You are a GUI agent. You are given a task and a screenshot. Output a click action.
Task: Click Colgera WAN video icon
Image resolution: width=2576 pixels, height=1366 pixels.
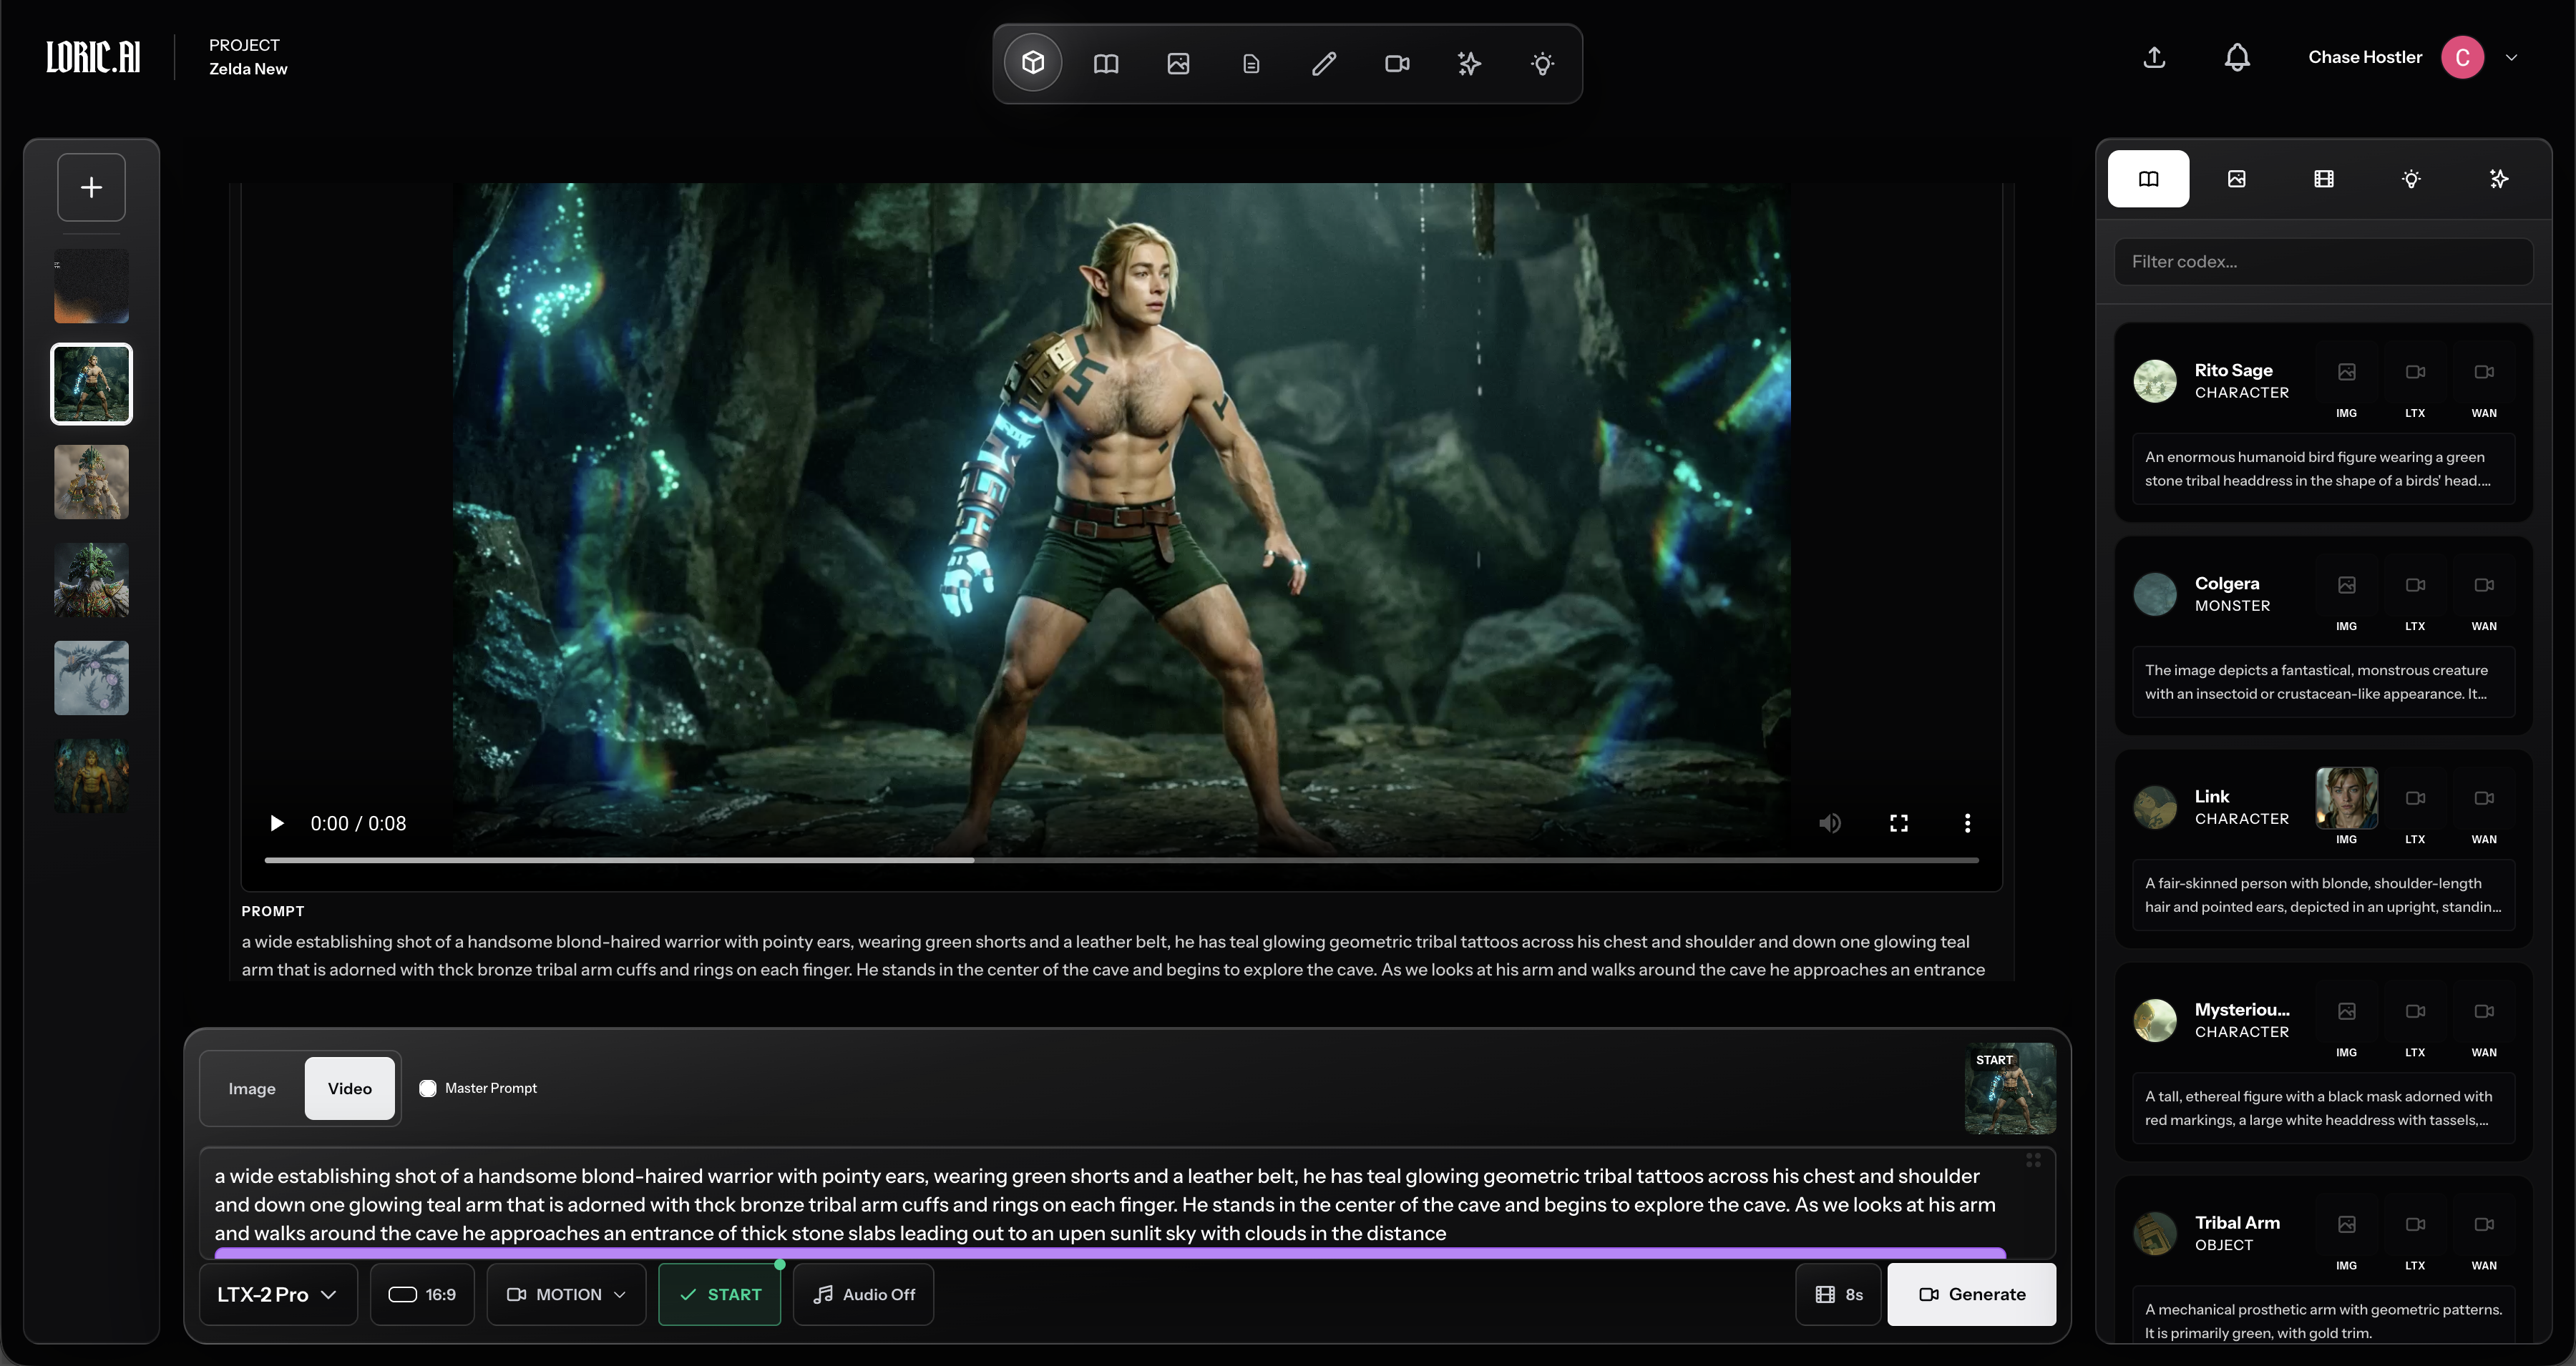2484,586
